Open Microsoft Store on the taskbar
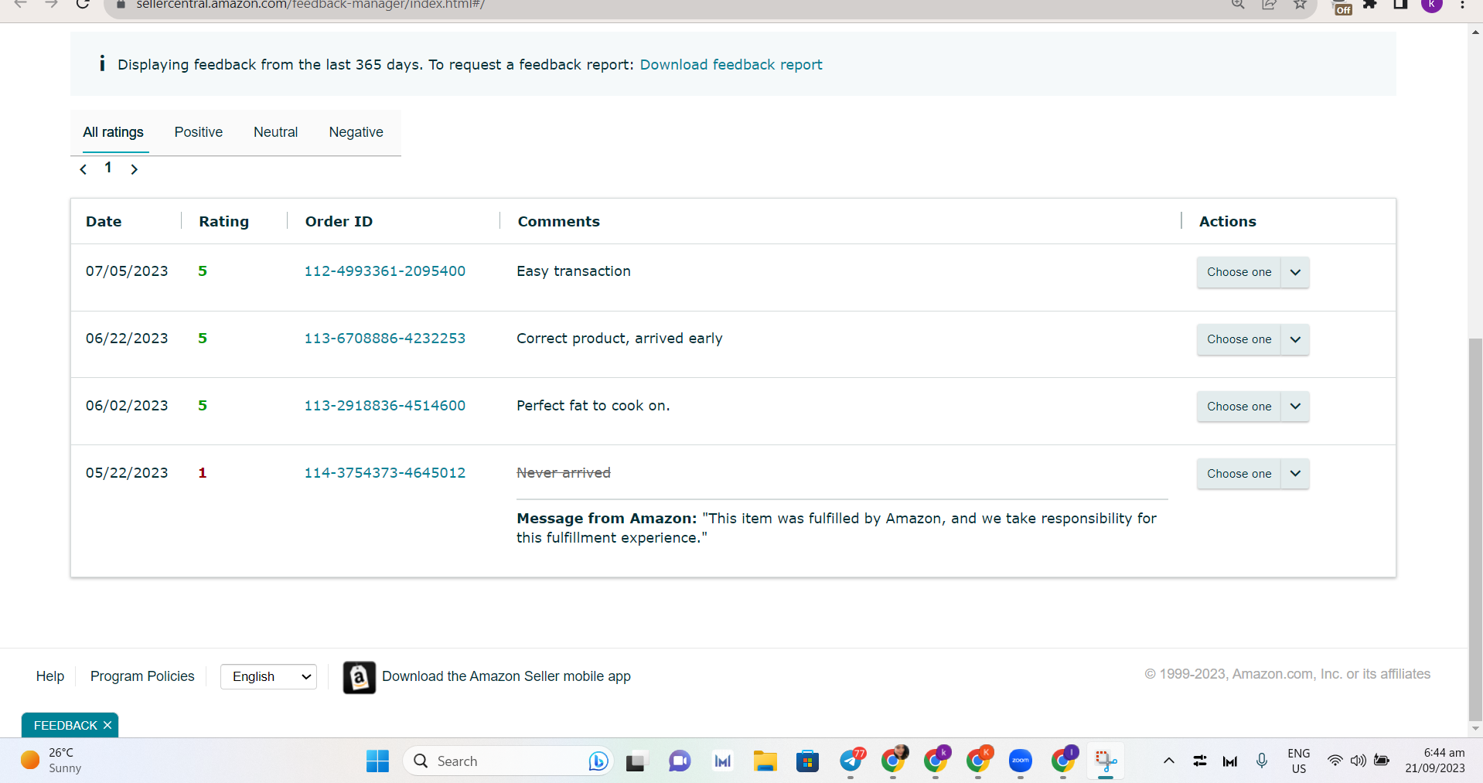Screen dimensions: 1483x783 [807, 761]
